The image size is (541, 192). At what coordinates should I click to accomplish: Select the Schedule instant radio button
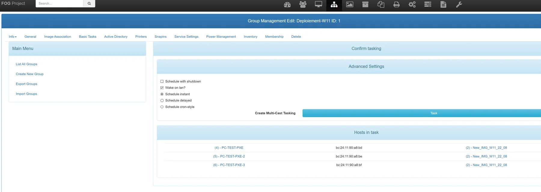coord(162,94)
